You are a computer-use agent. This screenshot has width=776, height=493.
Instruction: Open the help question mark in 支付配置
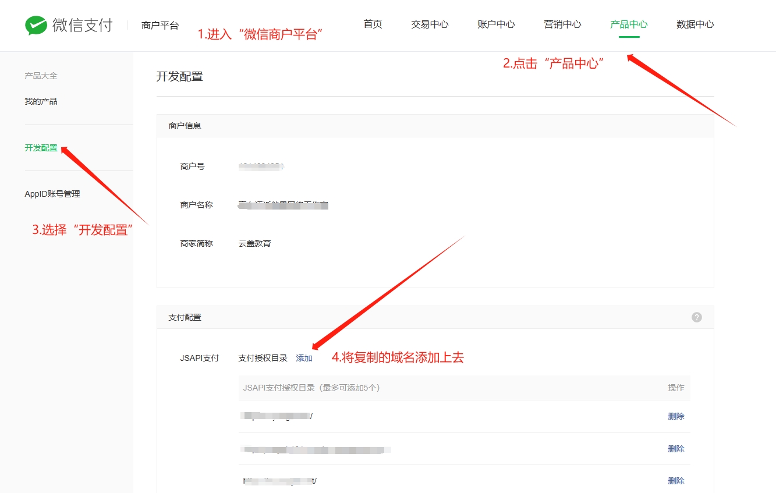coord(697,317)
